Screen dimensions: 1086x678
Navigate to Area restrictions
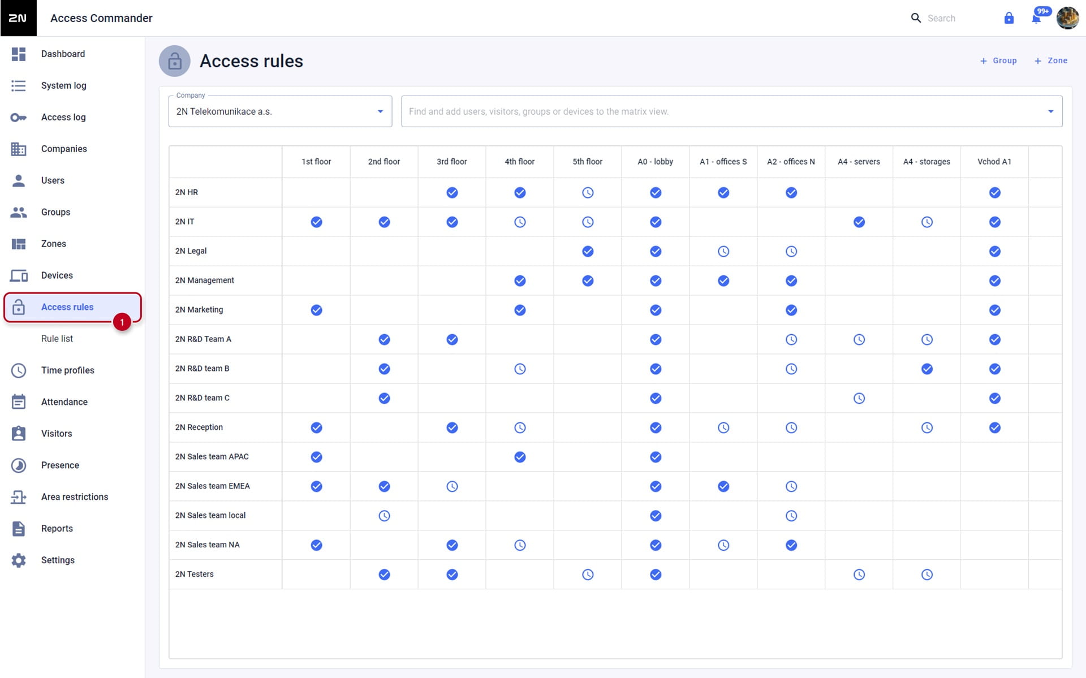point(75,497)
